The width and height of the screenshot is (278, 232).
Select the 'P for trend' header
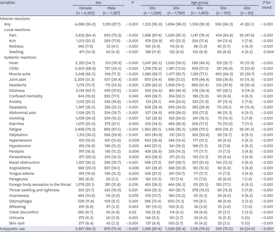tap(267, 5)
